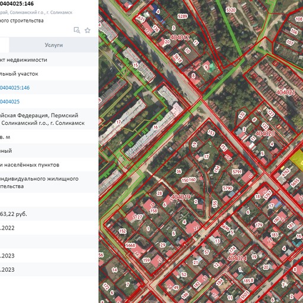Click the zoom-to-object magnifier icon
Image resolution: width=303 pixels, height=303 pixels.
77,30
